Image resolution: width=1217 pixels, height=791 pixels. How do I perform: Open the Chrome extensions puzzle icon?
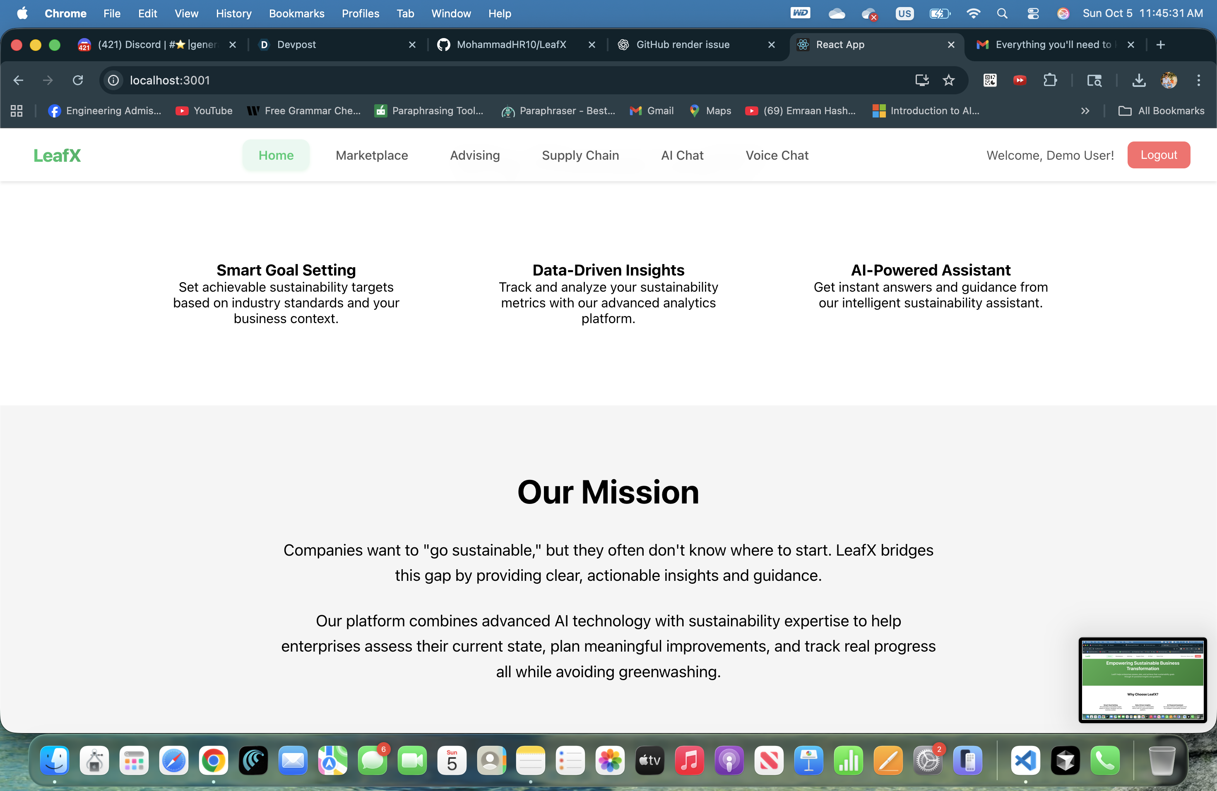tap(1050, 80)
